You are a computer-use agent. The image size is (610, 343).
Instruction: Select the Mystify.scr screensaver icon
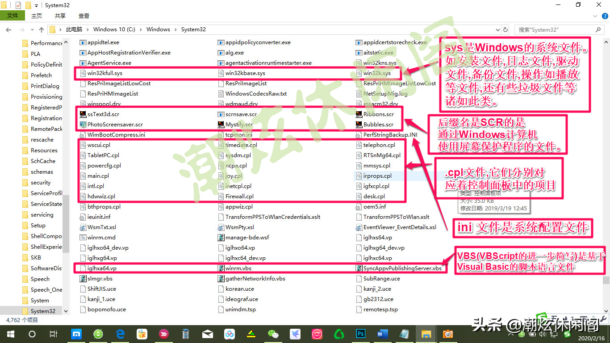221,125
